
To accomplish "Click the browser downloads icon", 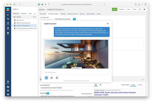I will point(136,4).
